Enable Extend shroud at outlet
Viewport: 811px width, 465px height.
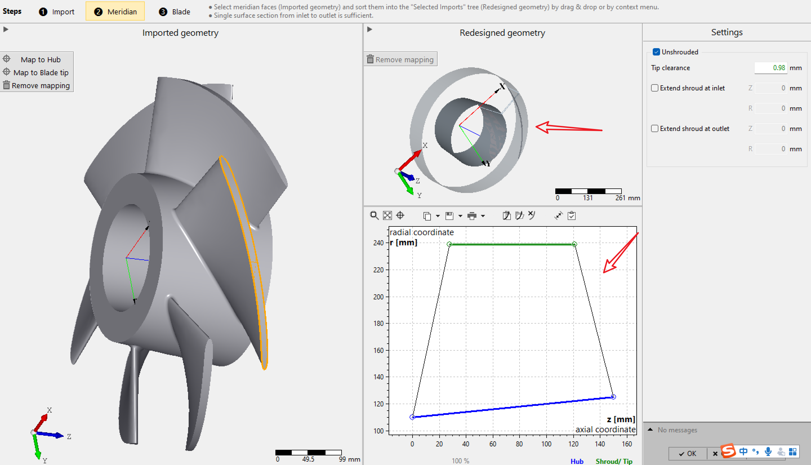pos(655,128)
